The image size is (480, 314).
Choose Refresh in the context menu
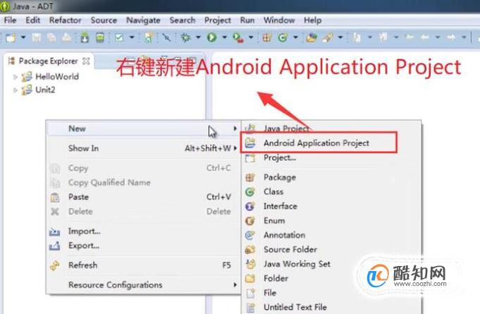(x=143, y=265)
